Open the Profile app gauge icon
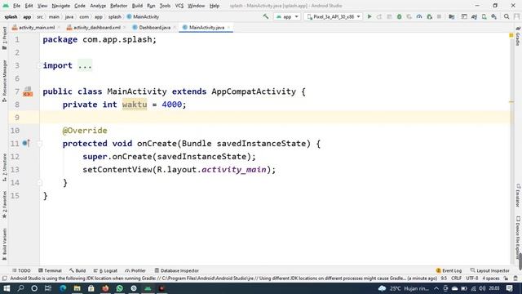The width and height of the screenshot is (522, 294). [x=419, y=16]
